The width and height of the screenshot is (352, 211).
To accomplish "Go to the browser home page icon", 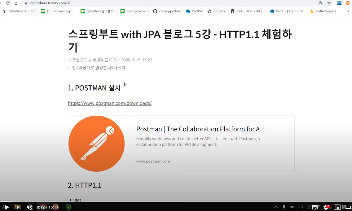I will click(x=16, y=3).
